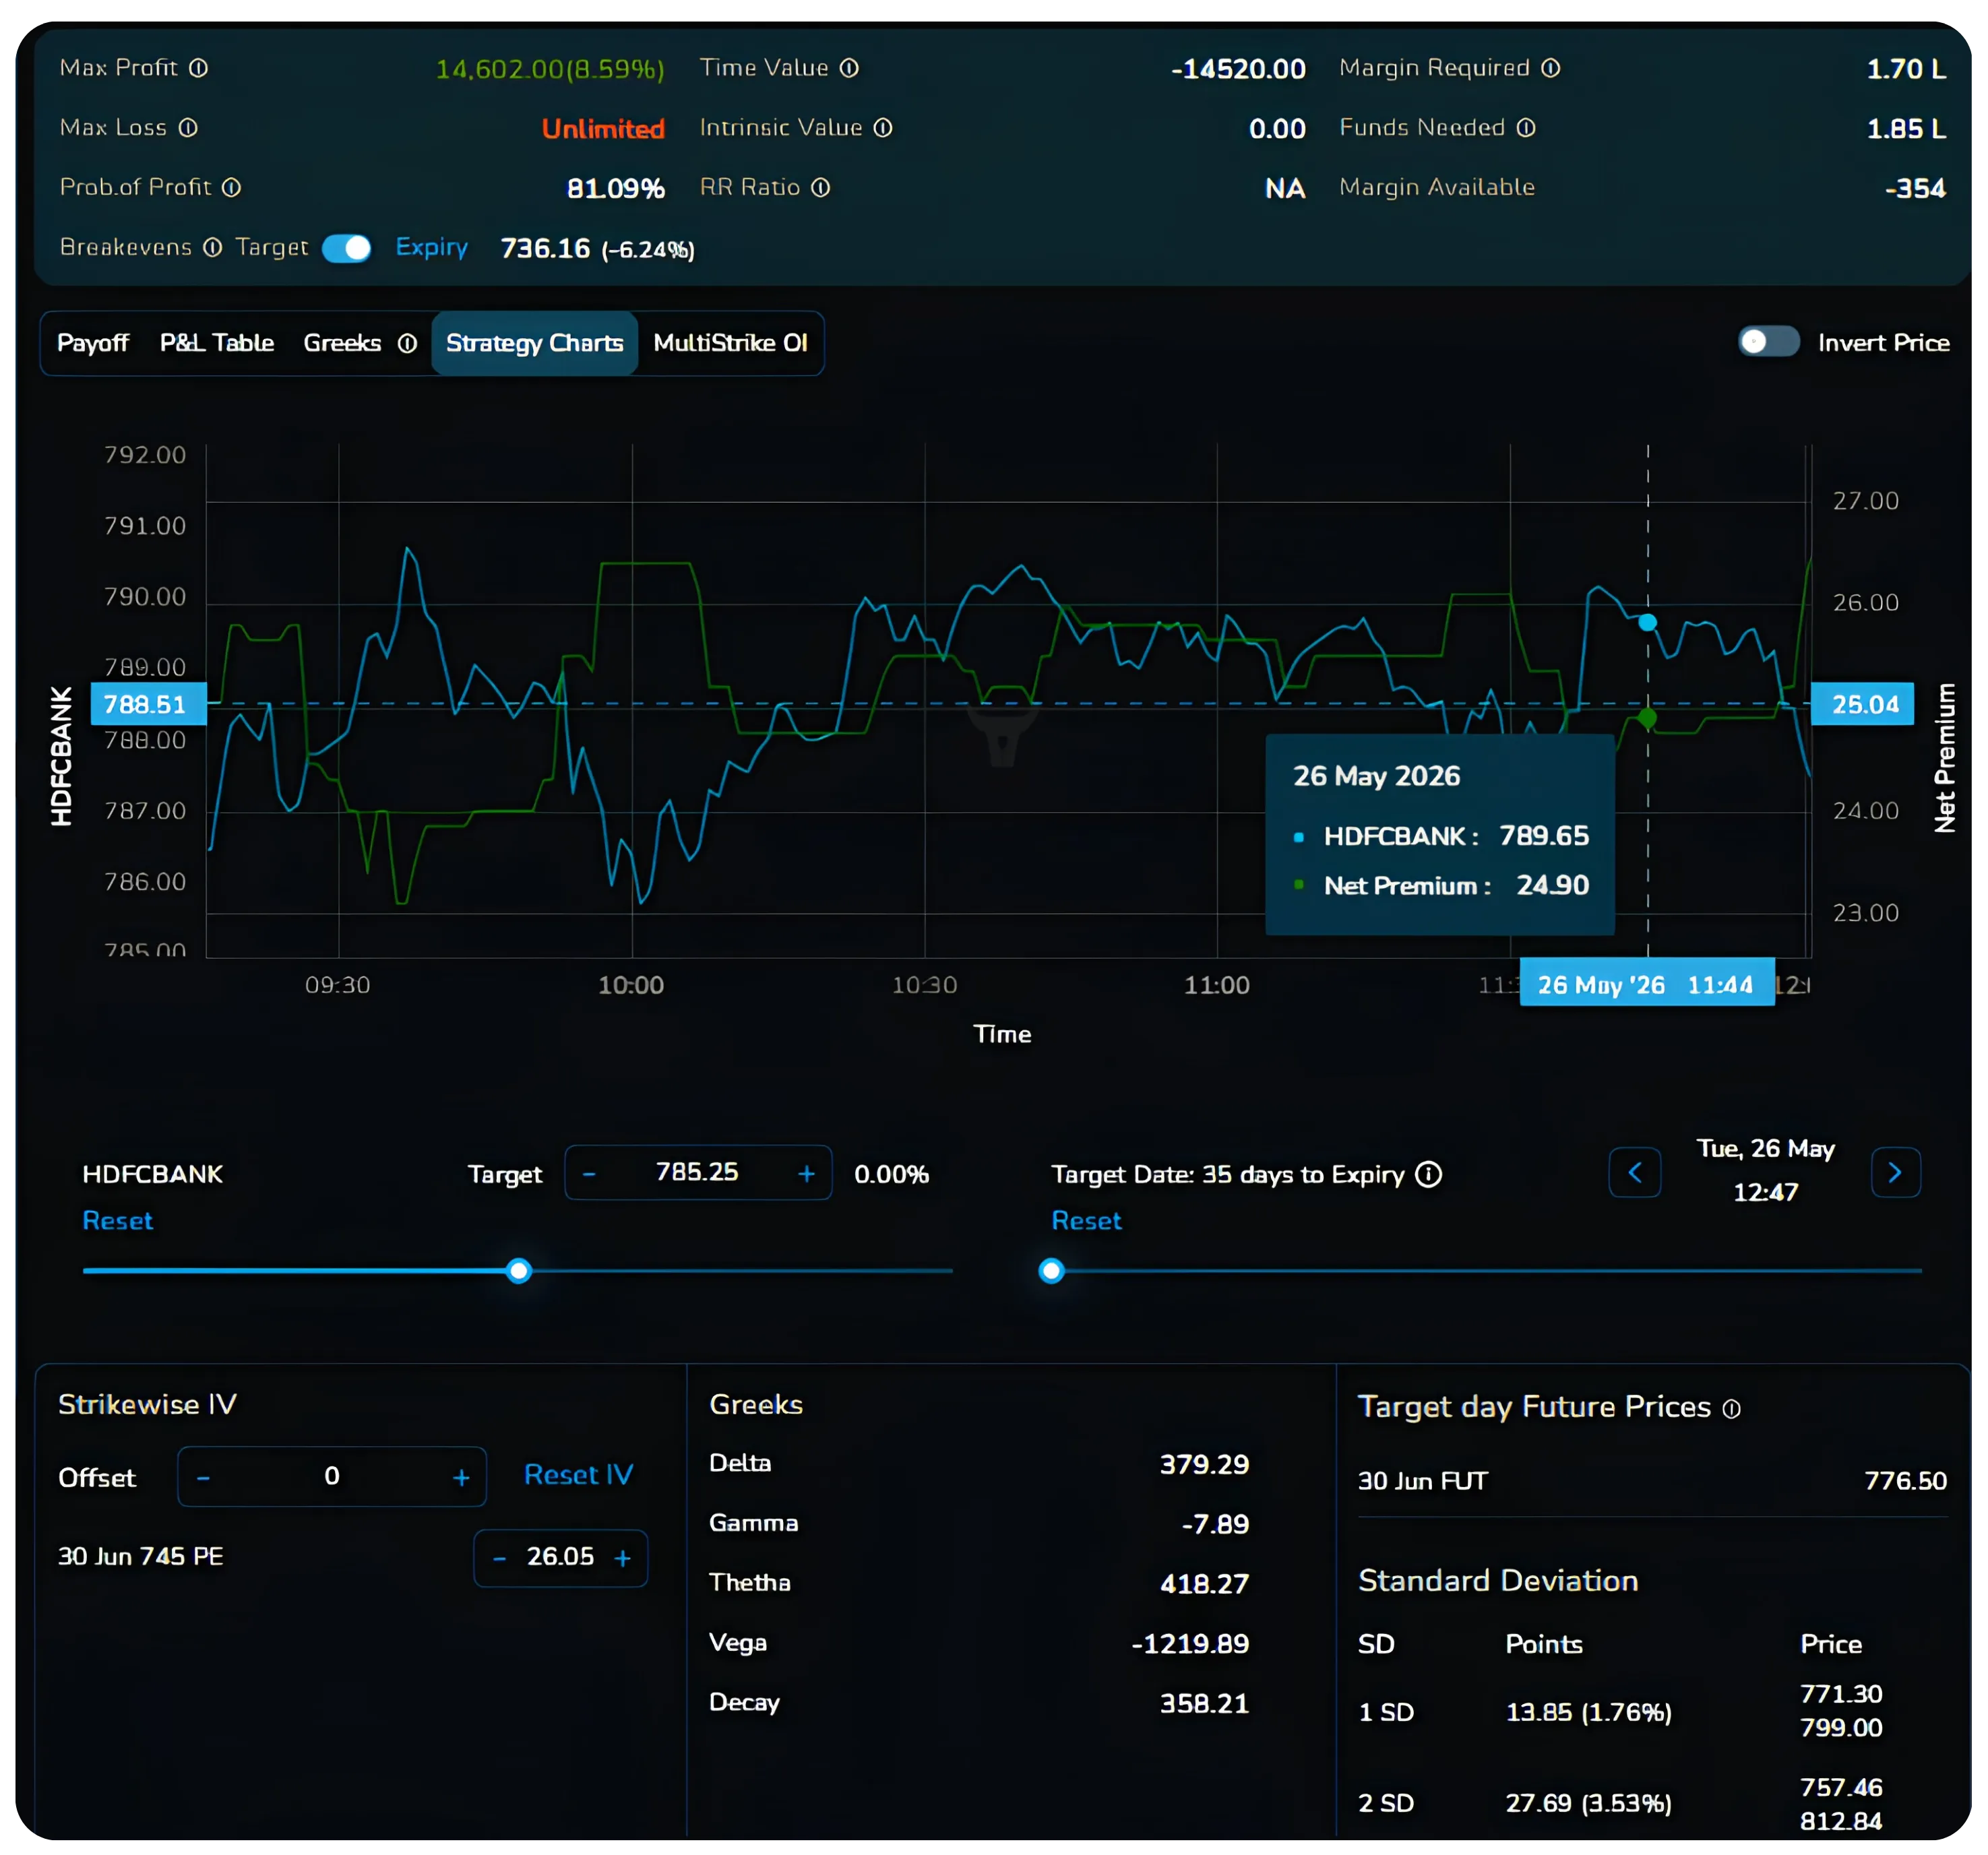Click the Greeks tab info icon
1988x1855 pixels.
[x=407, y=344]
